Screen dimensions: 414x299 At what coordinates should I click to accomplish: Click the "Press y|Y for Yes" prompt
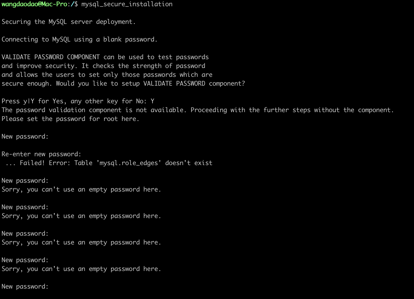(32, 101)
